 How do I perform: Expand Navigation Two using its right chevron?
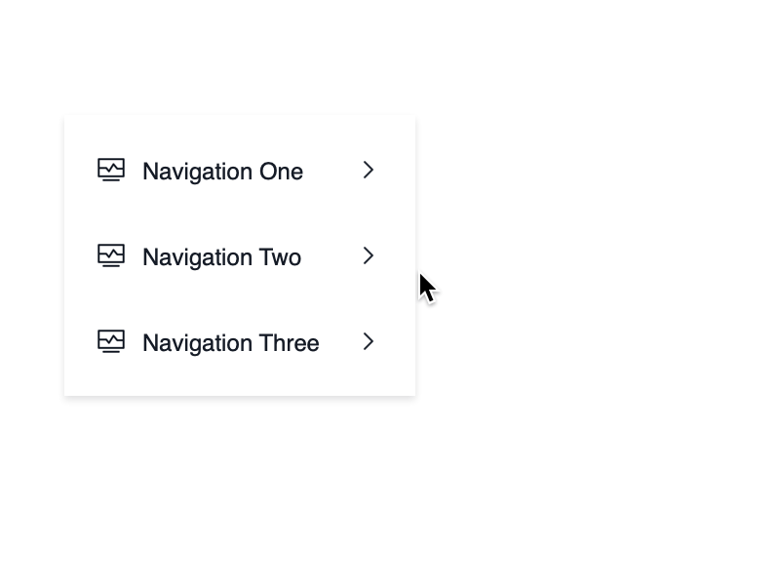[x=369, y=256]
